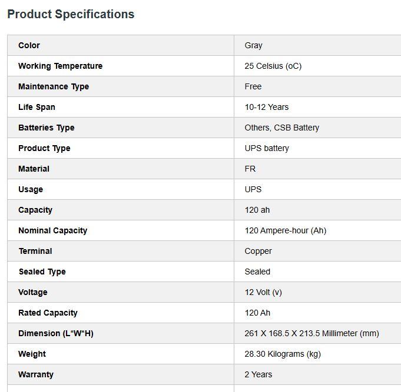Image resolution: width=401 pixels, height=392 pixels.
Task: Click the 261 X 168.5 X 213.5 dimension value
Action: click(x=311, y=333)
